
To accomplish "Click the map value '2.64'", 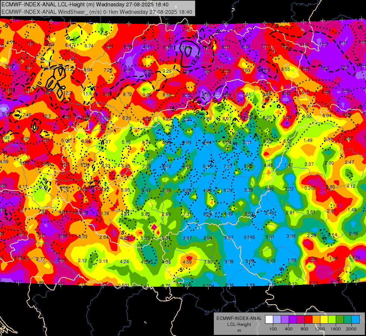I will 104,237.
